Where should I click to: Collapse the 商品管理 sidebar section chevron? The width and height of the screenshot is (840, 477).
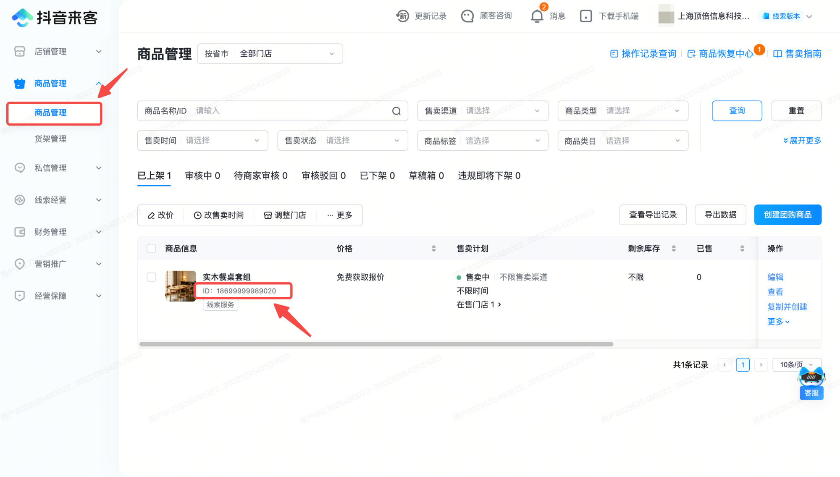(99, 84)
